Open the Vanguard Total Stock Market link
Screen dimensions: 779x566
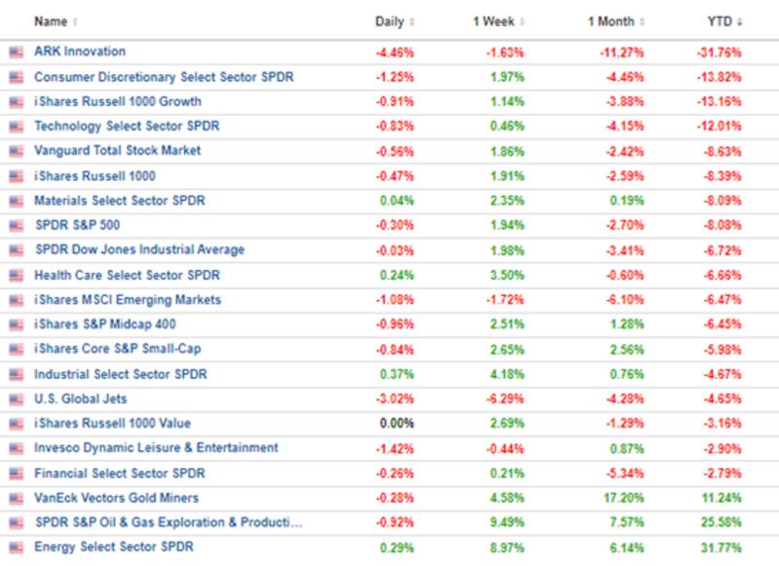[x=118, y=151]
